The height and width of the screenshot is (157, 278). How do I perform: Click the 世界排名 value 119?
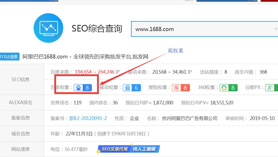tap(78, 103)
